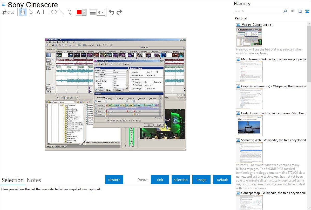Click the Paste Default button
This screenshot has height=210, width=311.
222,179
